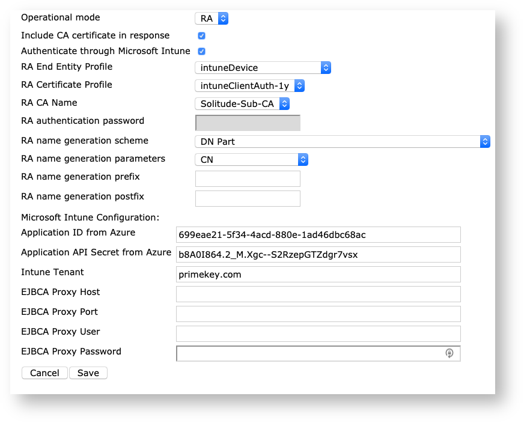Click the key icon in EJBCA Proxy Password field
Viewport: 524px width, 423px height.
point(449,353)
